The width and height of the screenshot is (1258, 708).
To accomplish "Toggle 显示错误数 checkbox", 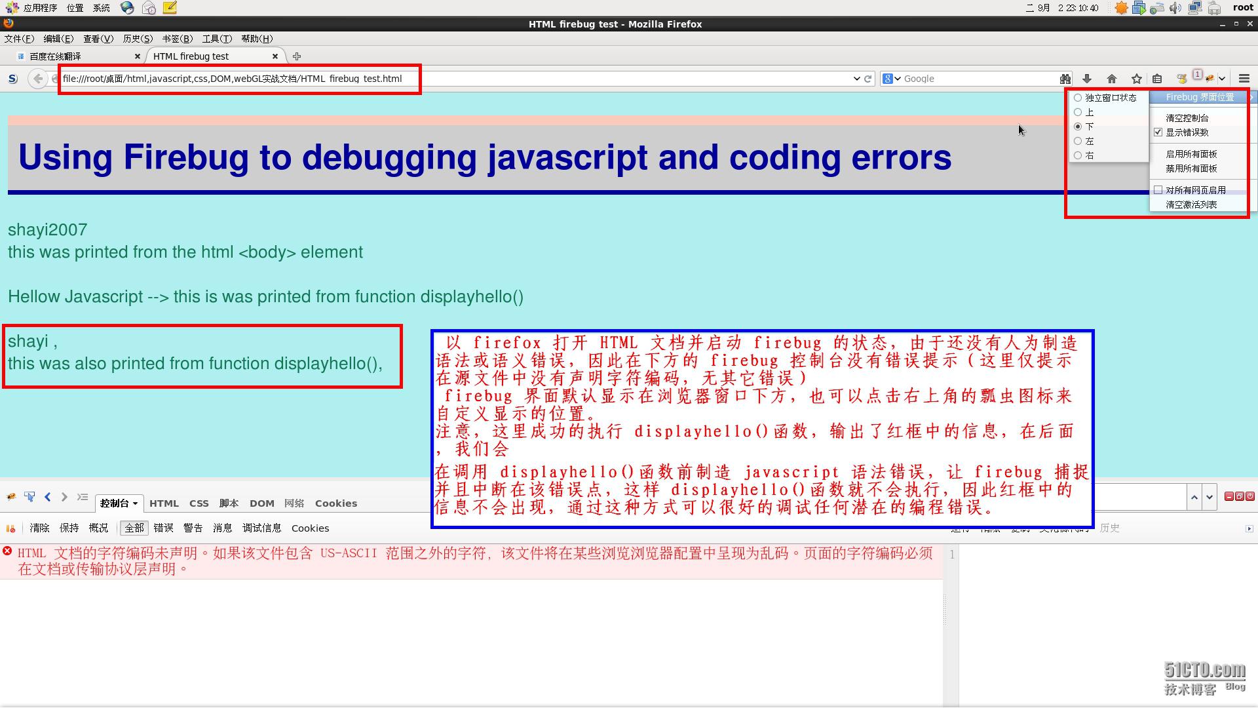I will pyautogui.click(x=1158, y=132).
